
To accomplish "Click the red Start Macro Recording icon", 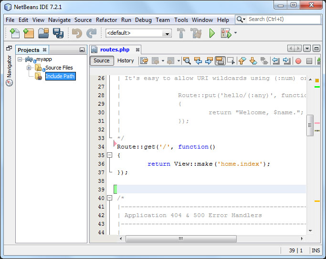I will click(298, 61).
